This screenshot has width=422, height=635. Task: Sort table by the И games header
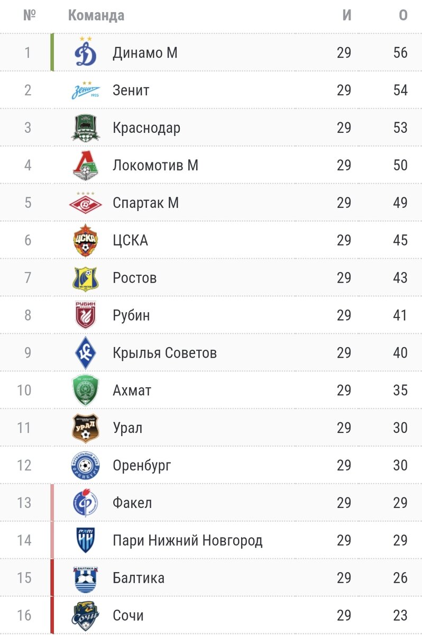(x=347, y=15)
